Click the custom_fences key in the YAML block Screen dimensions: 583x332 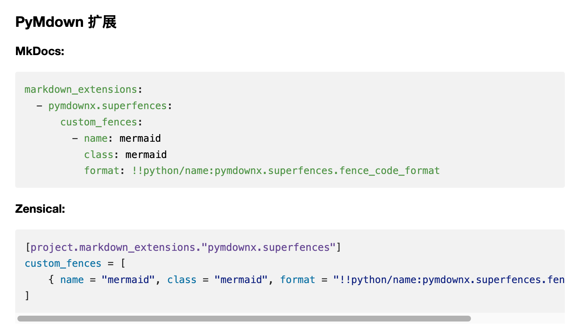coord(99,122)
